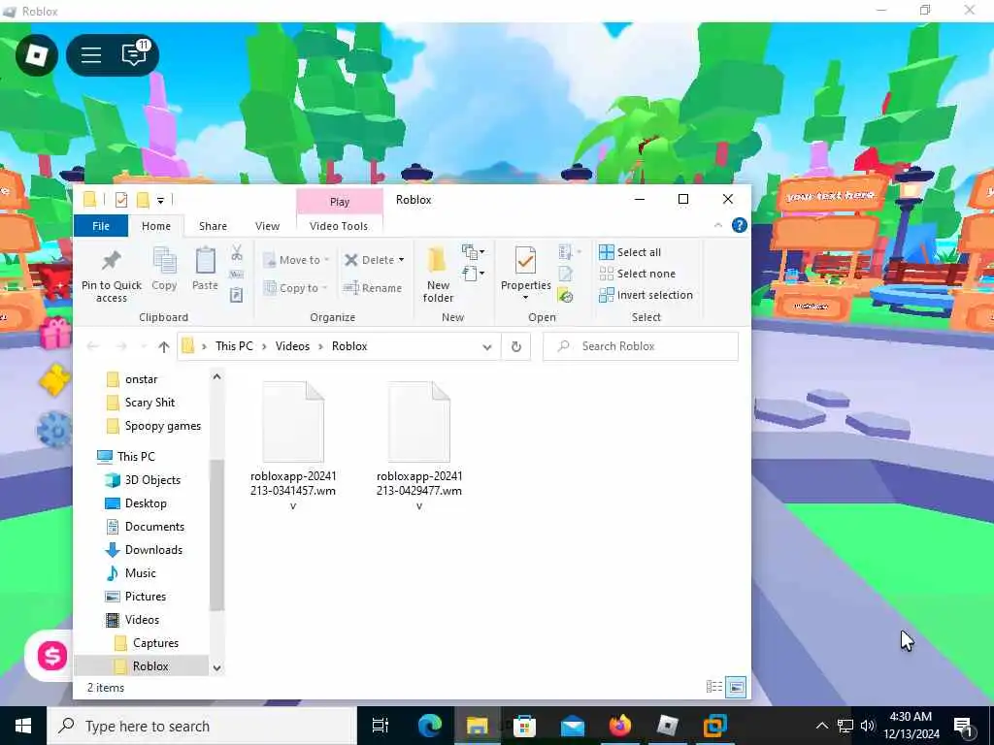994x745 pixels.
Task: Click the pink gift icon in game
Action: pyautogui.click(x=55, y=333)
